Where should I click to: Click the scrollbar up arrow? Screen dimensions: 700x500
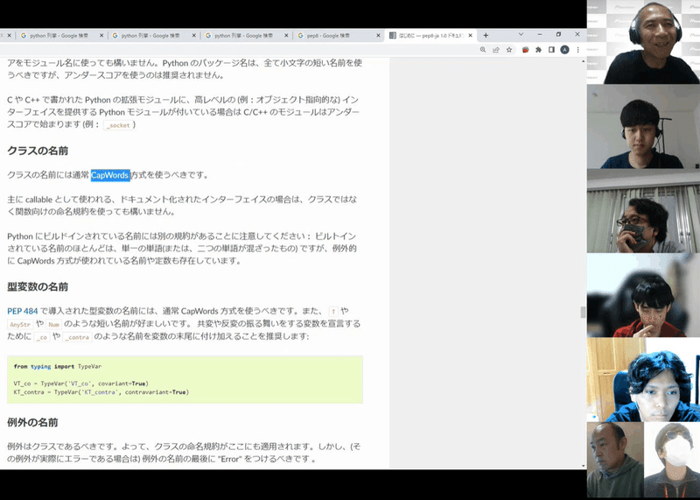[x=583, y=61]
